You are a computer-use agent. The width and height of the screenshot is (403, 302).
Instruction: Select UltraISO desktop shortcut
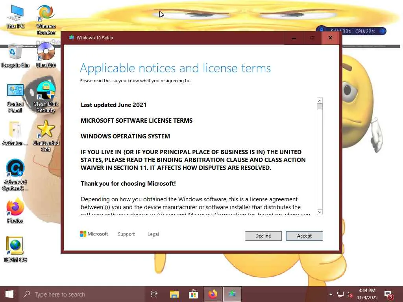[x=46, y=55]
